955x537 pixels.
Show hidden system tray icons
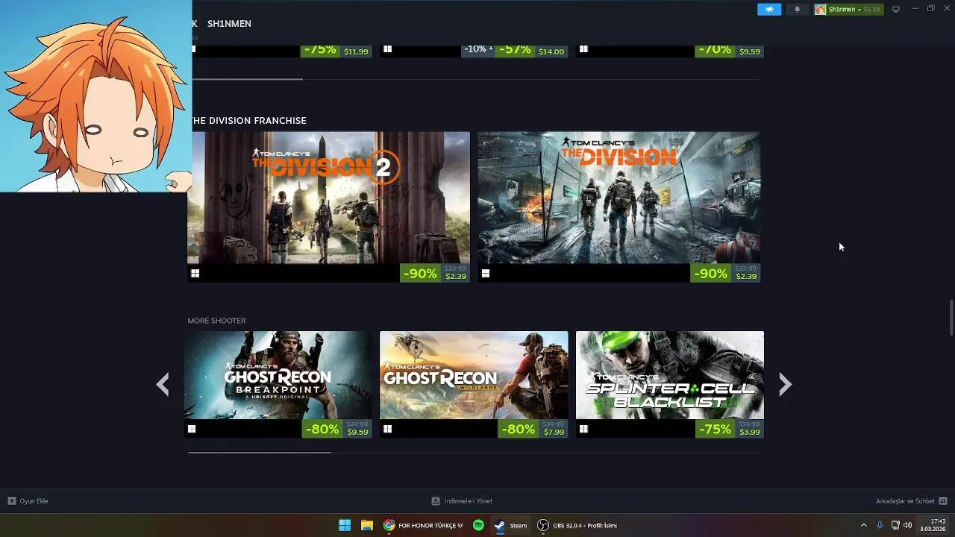point(864,525)
